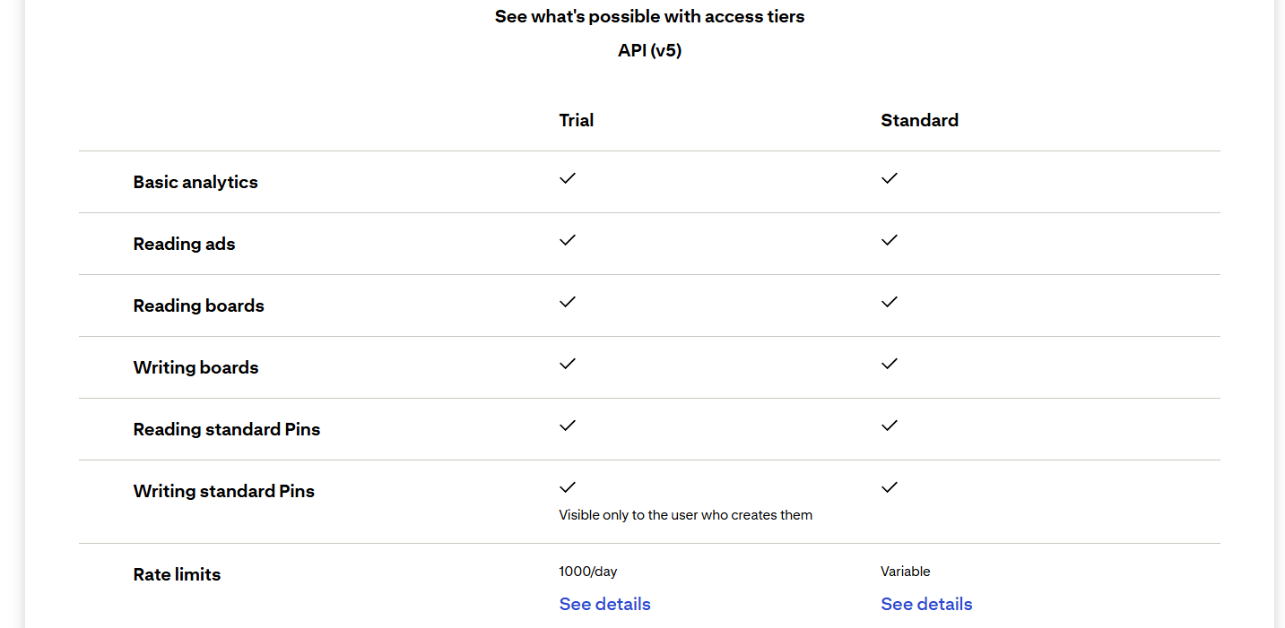Click the Rate limits row label
Screen dimensions: 1285x628
[177, 574]
